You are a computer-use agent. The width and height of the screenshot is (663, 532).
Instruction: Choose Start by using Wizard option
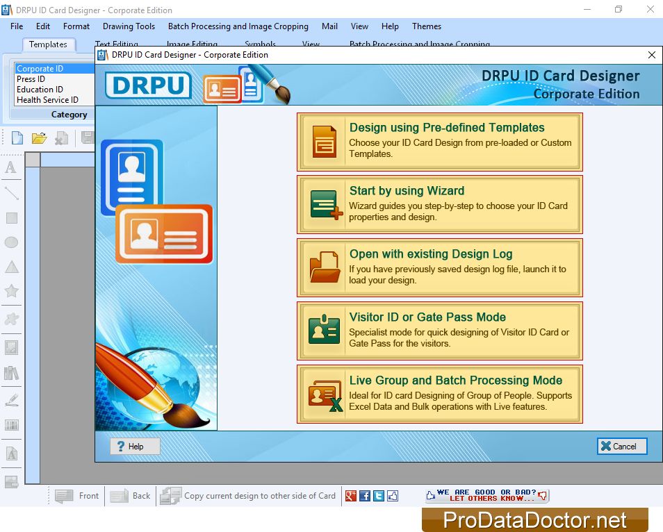[x=440, y=204]
